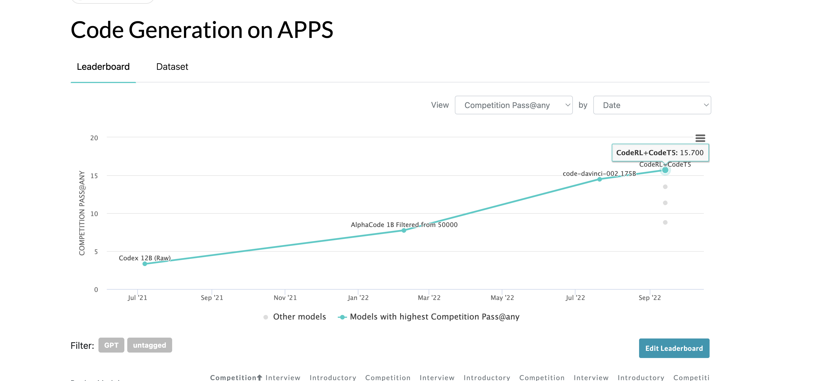Open the Date dropdown
This screenshot has height=381, width=821.
pyautogui.click(x=652, y=105)
